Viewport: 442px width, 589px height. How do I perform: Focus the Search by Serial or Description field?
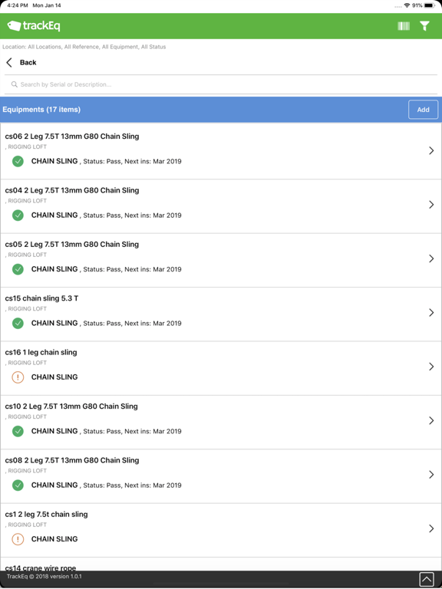pyautogui.click(x=221, y=84)
